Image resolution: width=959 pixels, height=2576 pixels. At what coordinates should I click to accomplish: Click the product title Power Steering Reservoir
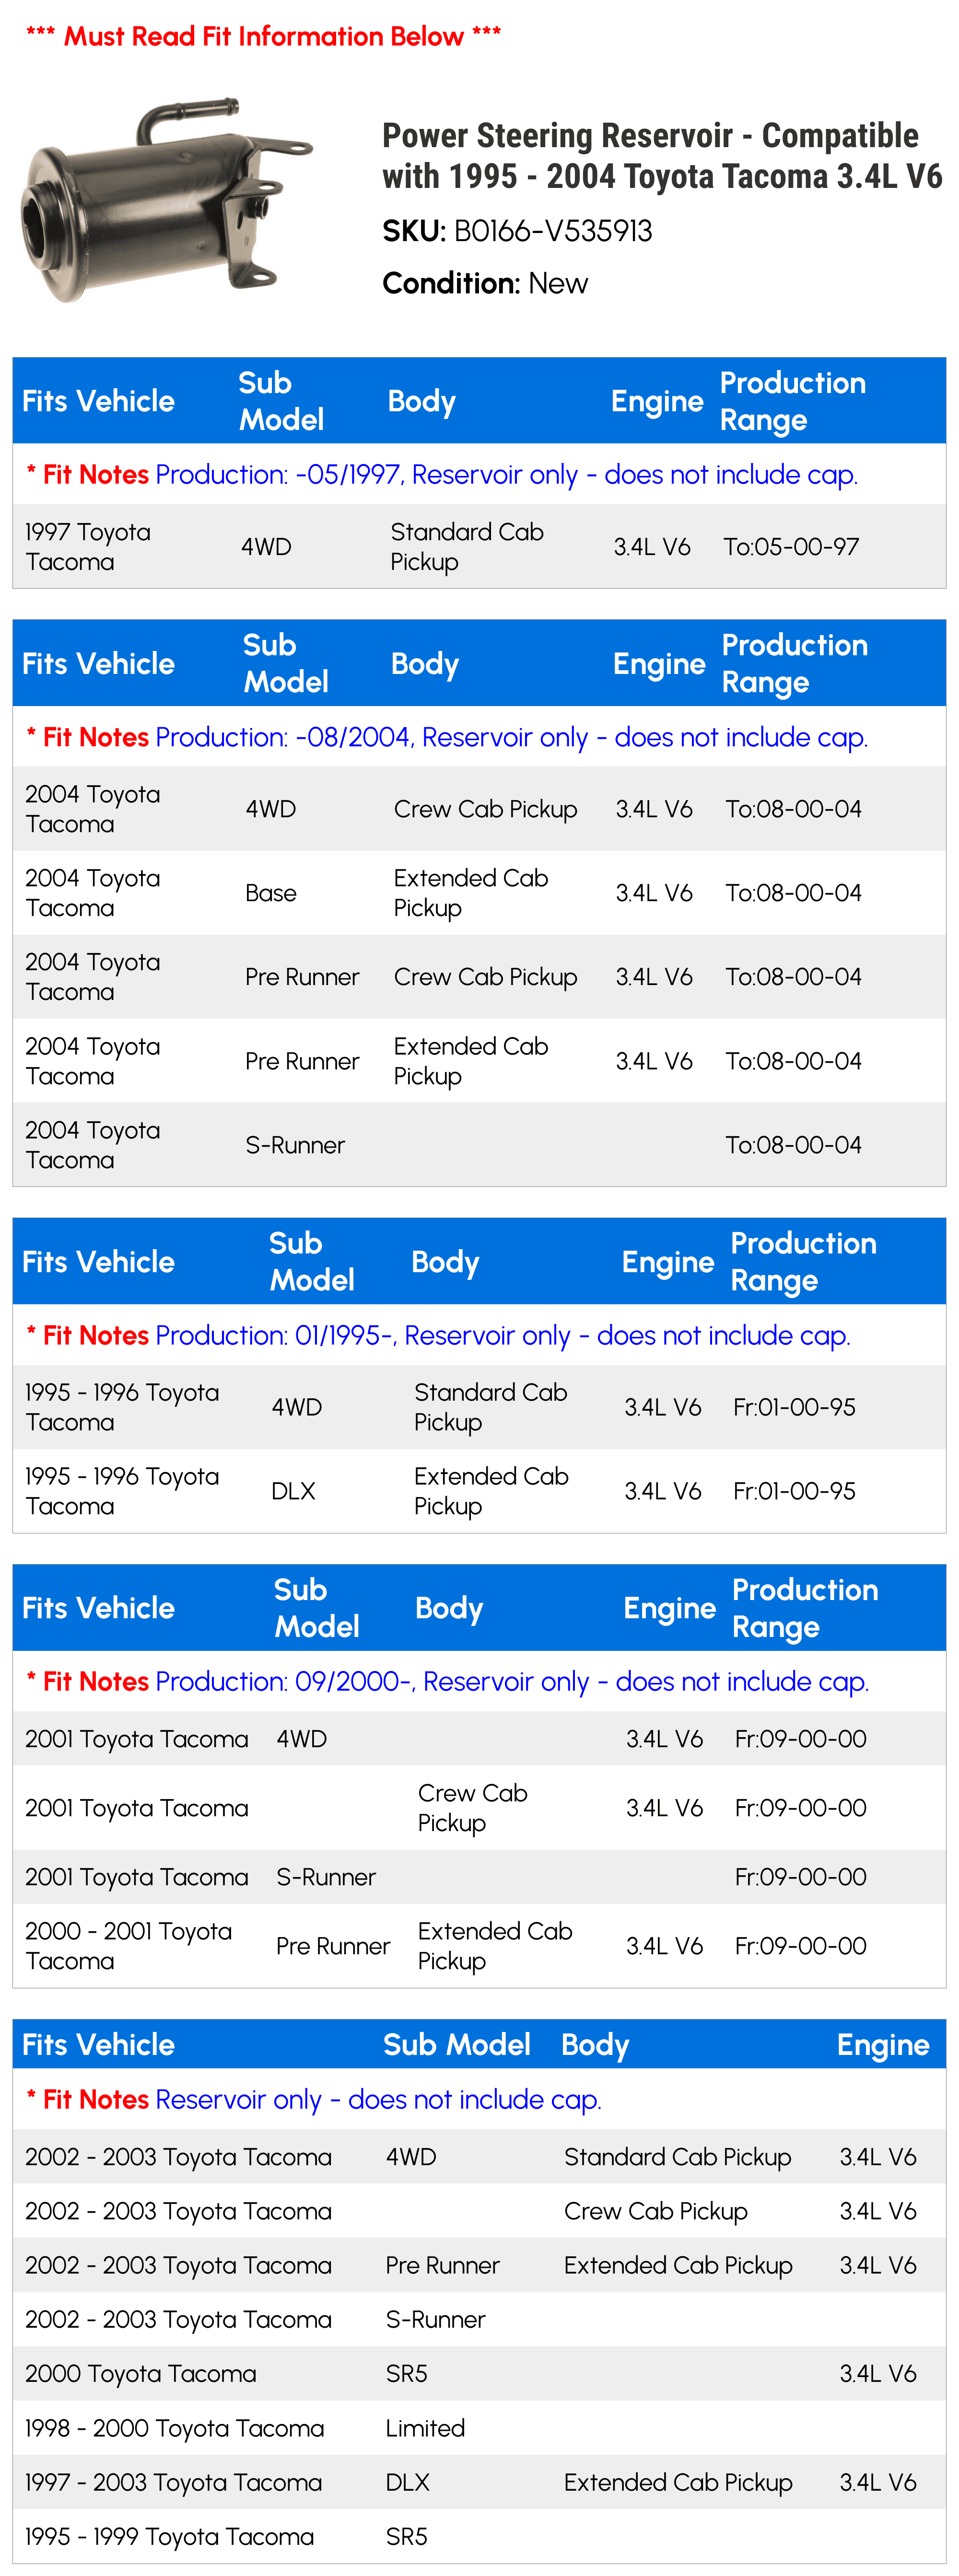[662, 156]
